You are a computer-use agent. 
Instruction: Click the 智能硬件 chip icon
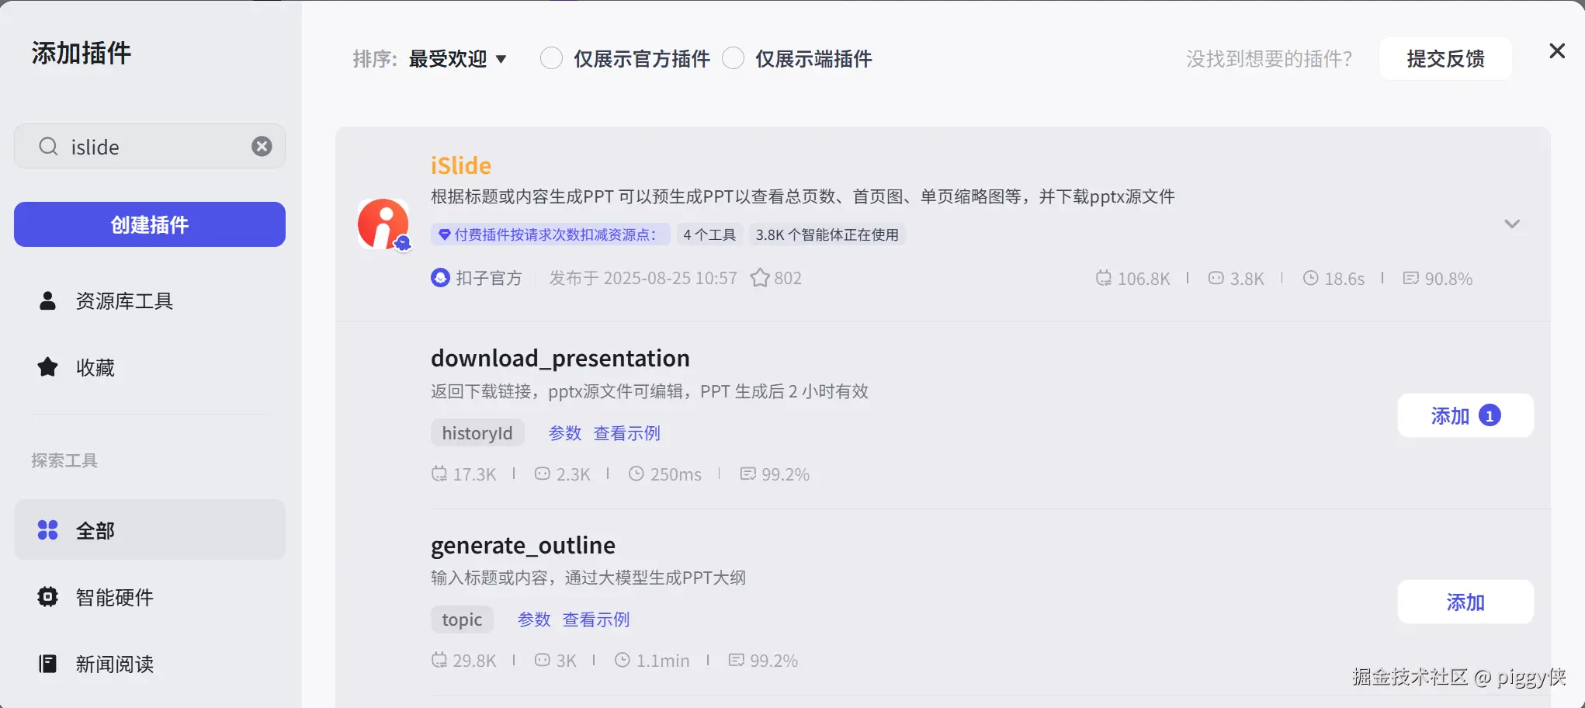(47, 597)
